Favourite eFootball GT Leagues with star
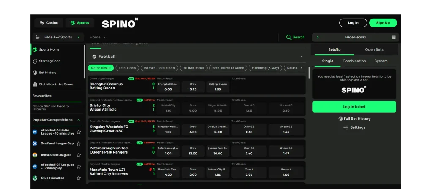 [79, 167]
